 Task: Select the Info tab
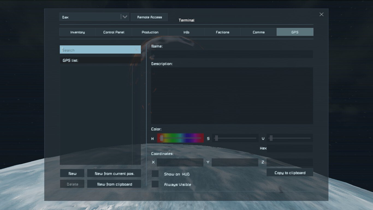pyautogui.click(x=186, y=32)
